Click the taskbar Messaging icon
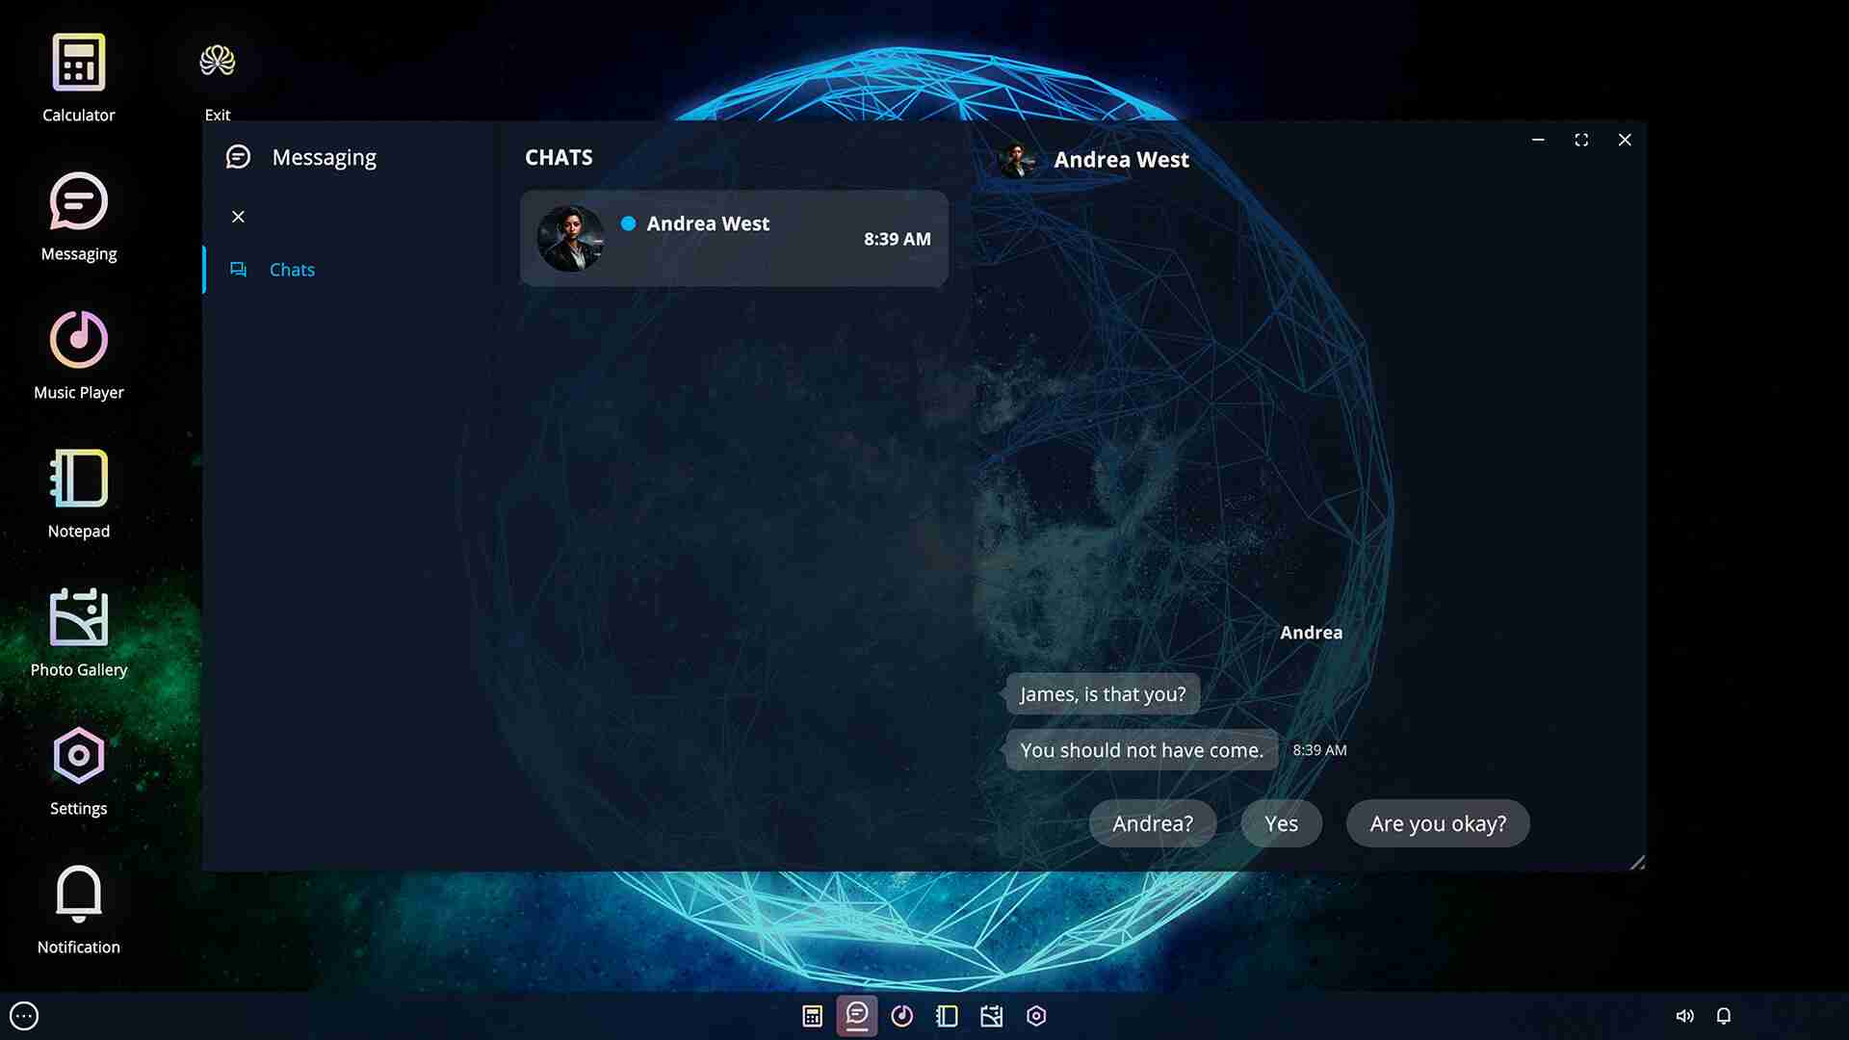The height and width of the screenshot is (1040, 1849). click(857, 1016)
